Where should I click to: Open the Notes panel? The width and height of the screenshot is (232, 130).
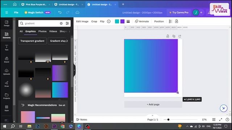point(82,120)
